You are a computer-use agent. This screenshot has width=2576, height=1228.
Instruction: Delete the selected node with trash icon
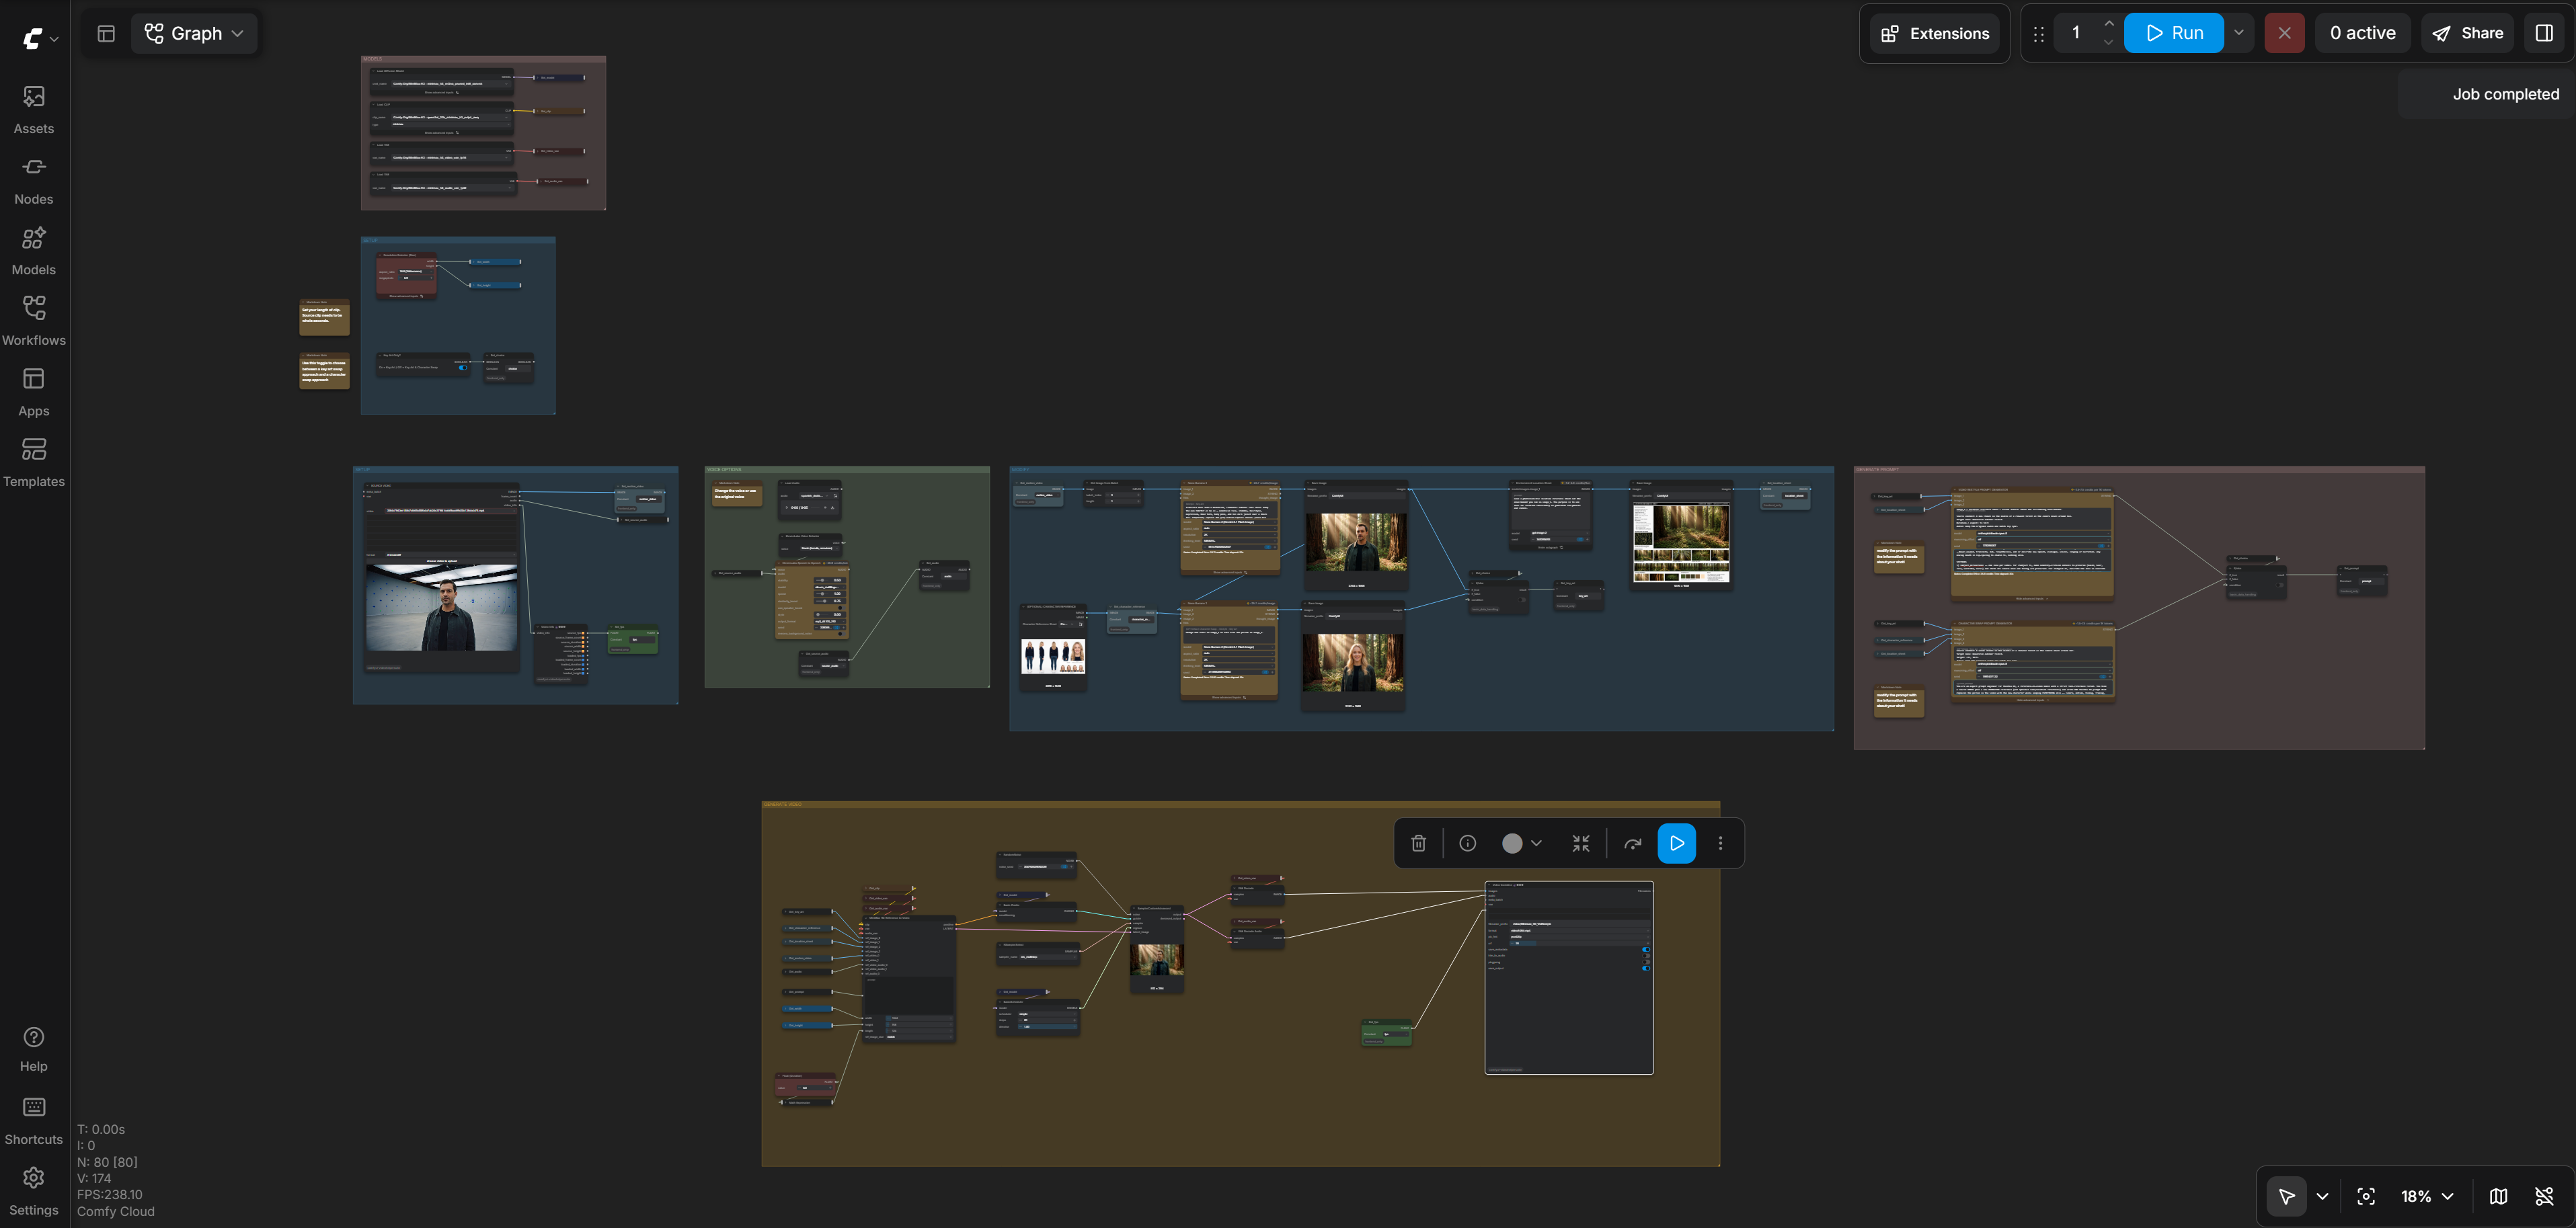pyautogui.click(x=1418, y=843)
